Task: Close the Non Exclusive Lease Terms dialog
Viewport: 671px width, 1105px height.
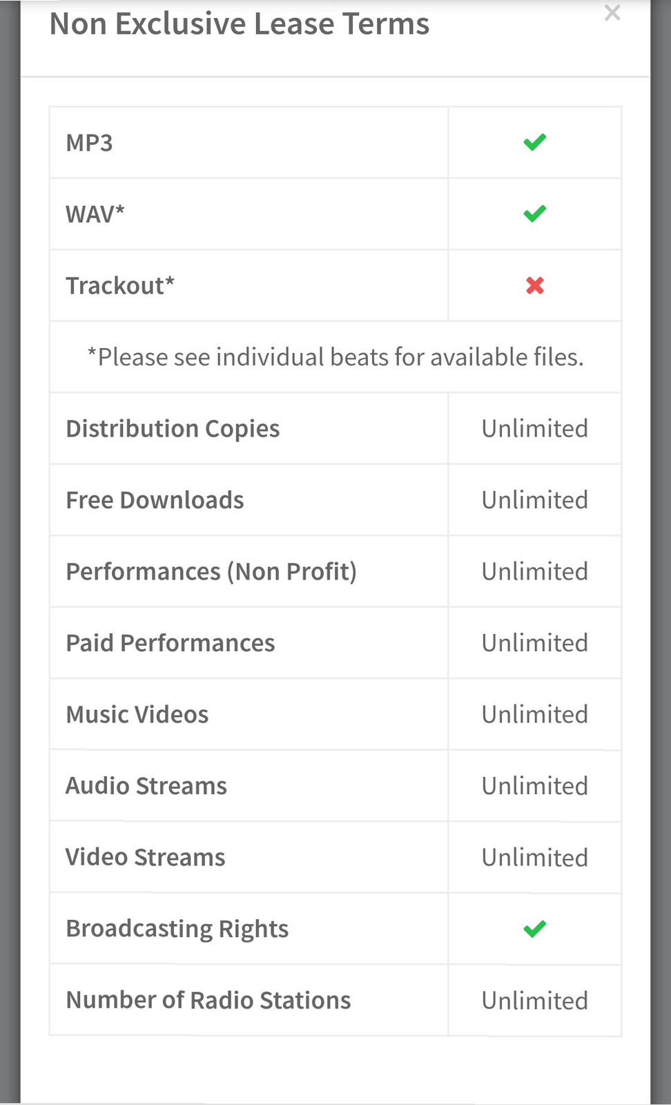Action: pyautogui.click(x=612, y=13)
